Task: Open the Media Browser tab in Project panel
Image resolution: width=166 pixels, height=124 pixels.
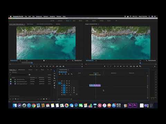Action: [x=21, y=70]
